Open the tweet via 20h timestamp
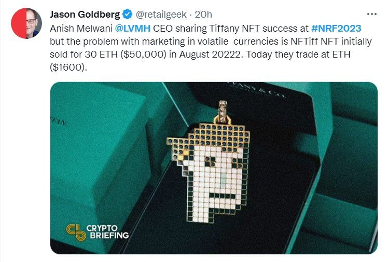The height and width of the screenshot is (262, 388). (x=203, y=15)
